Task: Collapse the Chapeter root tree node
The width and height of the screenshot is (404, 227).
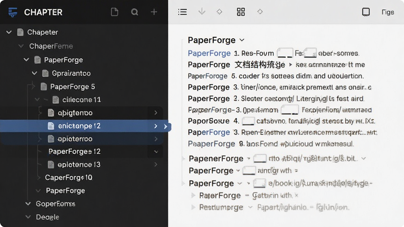Action: coord(9,32)
